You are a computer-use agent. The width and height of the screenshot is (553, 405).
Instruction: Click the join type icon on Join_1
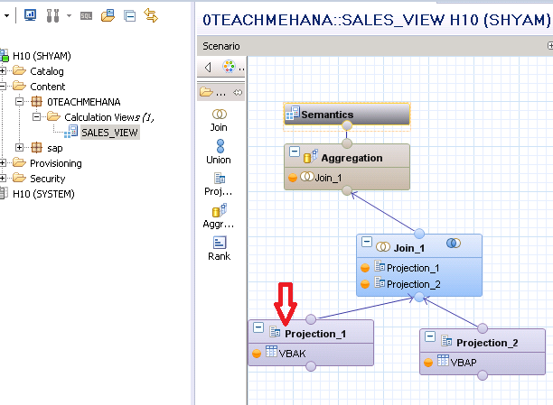point(454,243)
